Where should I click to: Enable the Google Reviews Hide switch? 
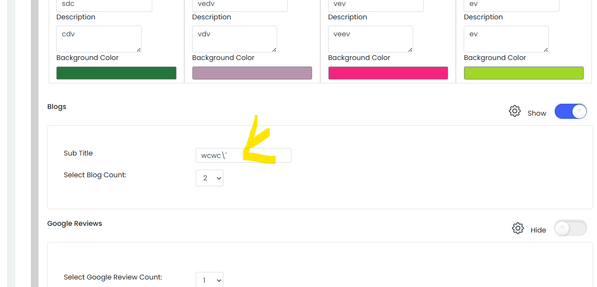[x=571, y=228]
